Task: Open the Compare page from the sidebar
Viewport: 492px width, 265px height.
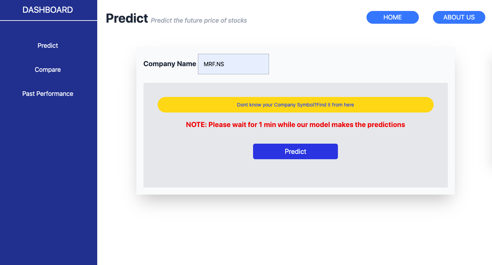Action: (48, 69)
